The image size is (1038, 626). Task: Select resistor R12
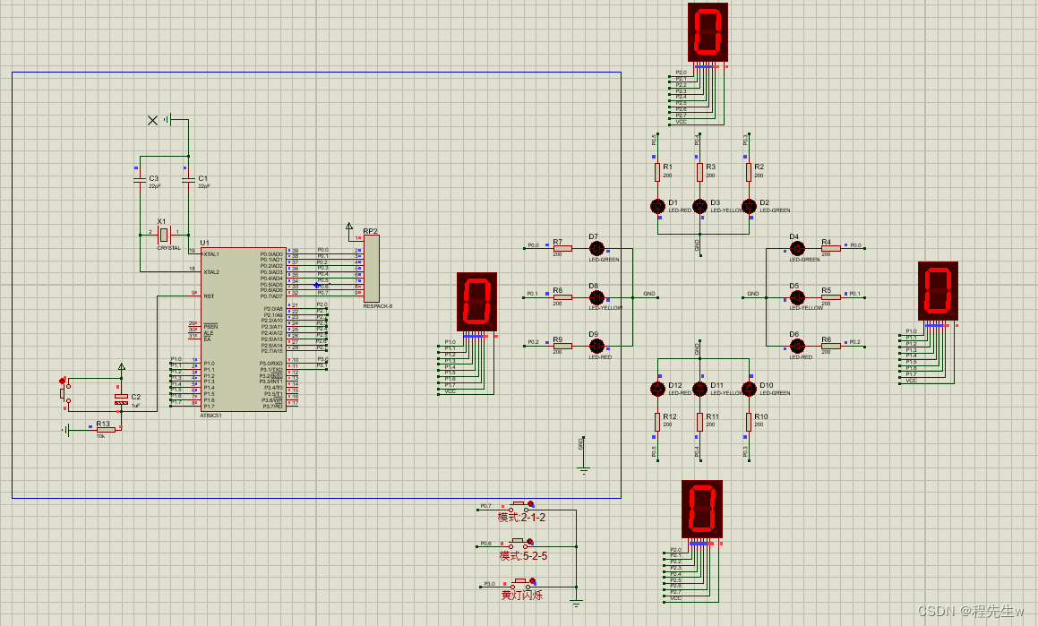tap(657, 422)
